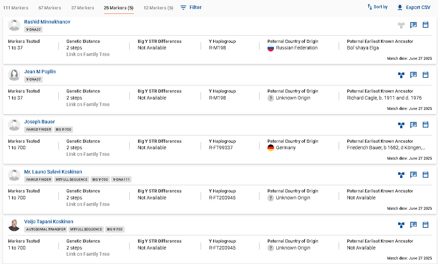Image resolution: width=438 pixels, height=264 pixels.
Task: Click Joseph Bauer's BIG Y-700 badge
Action: click(64, 130)
